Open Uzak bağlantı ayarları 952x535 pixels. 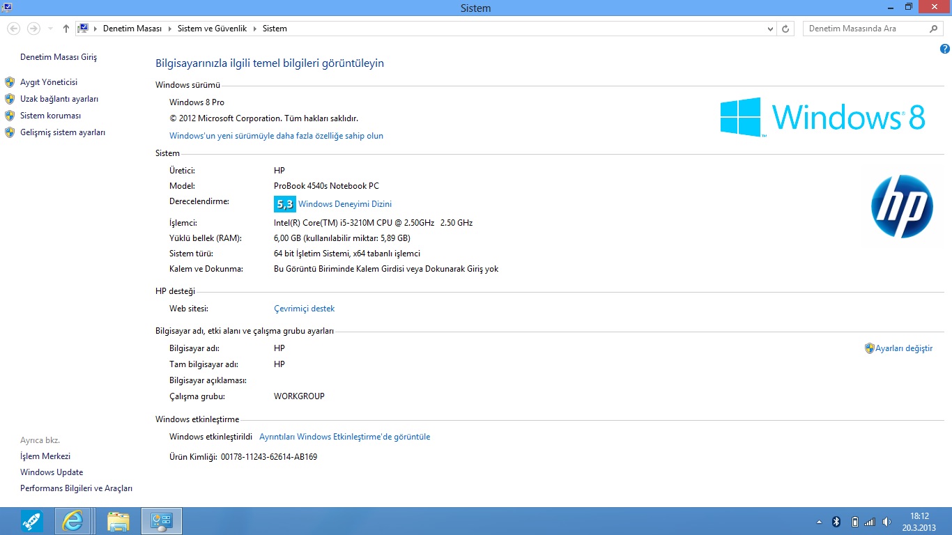(59, 99)
